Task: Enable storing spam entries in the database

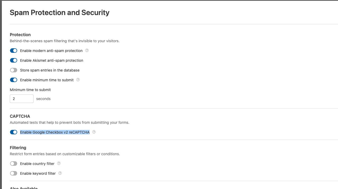Action: pyautogui.click(x=13, y=70)
